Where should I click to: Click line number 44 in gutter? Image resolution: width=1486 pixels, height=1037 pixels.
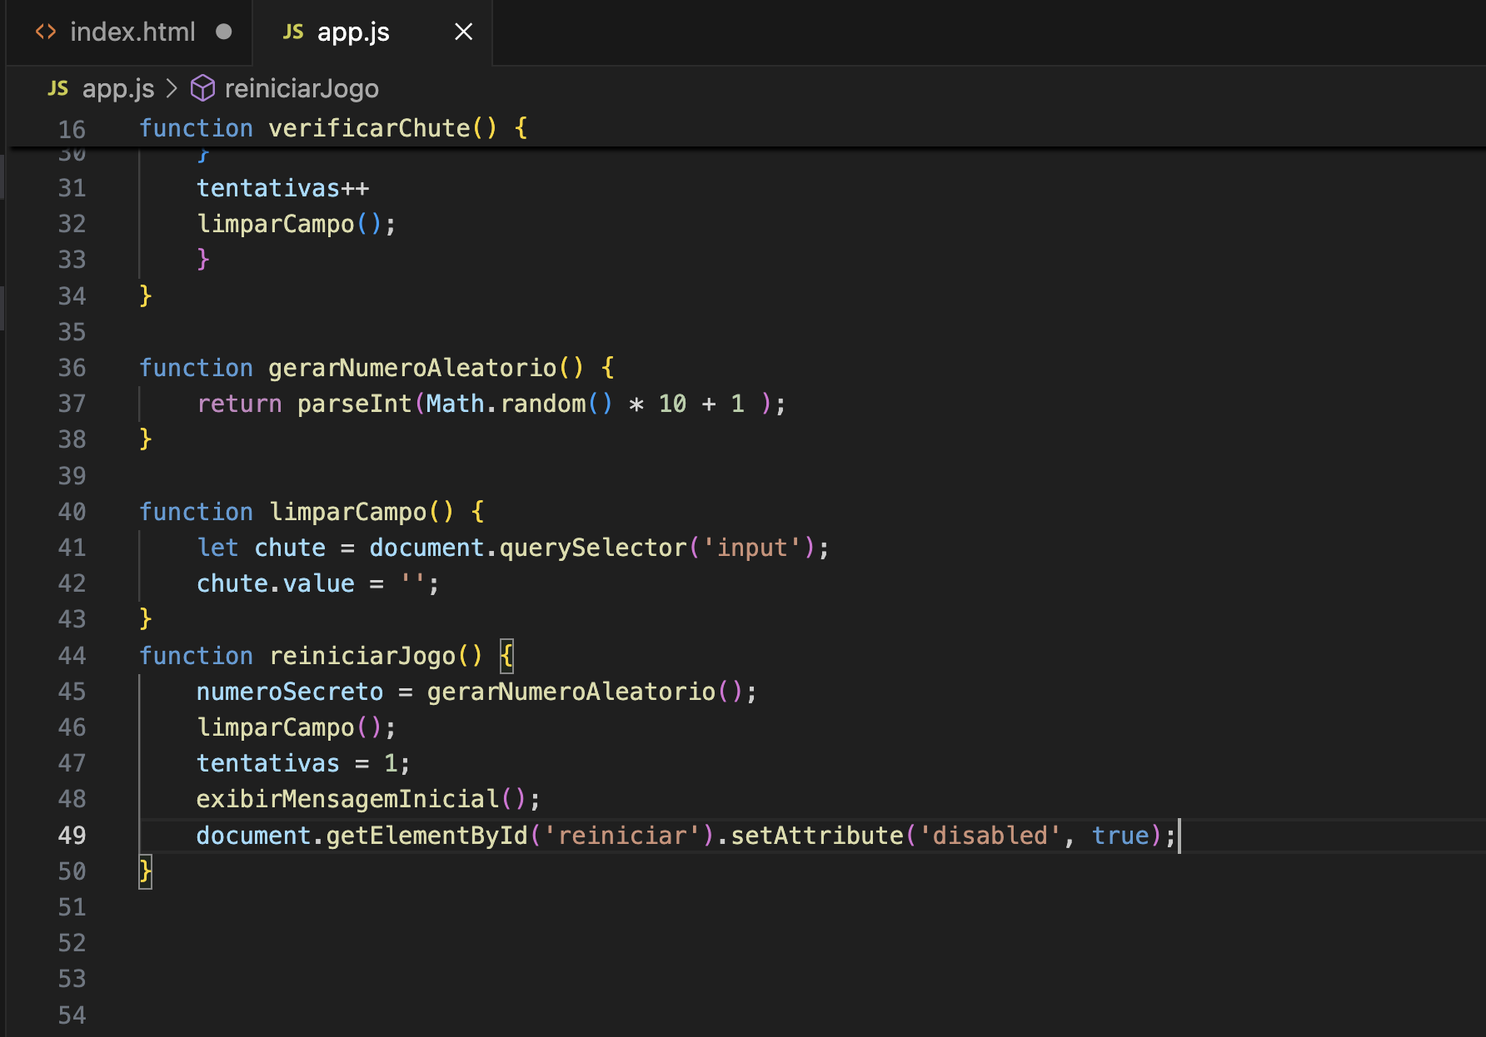(x=72, y=656)
